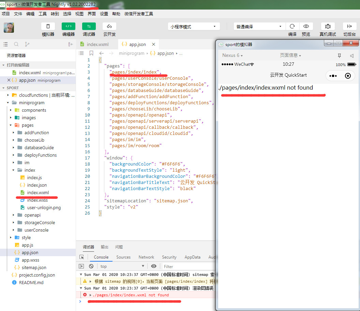This screenshot has height=311, width=360.
Task: Open the simulator three-dots capsule menu
Action: coord(333,76)
